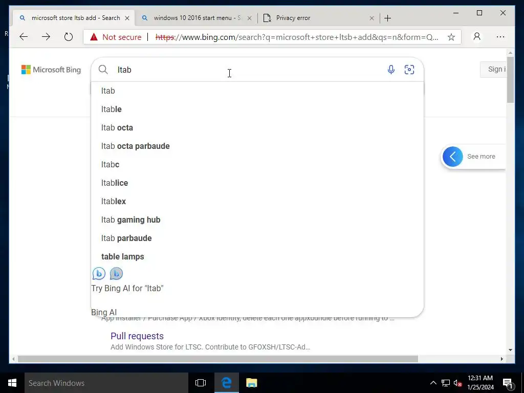Click the scroll left arrow
524x393 pixels.
tap(13, 359)
